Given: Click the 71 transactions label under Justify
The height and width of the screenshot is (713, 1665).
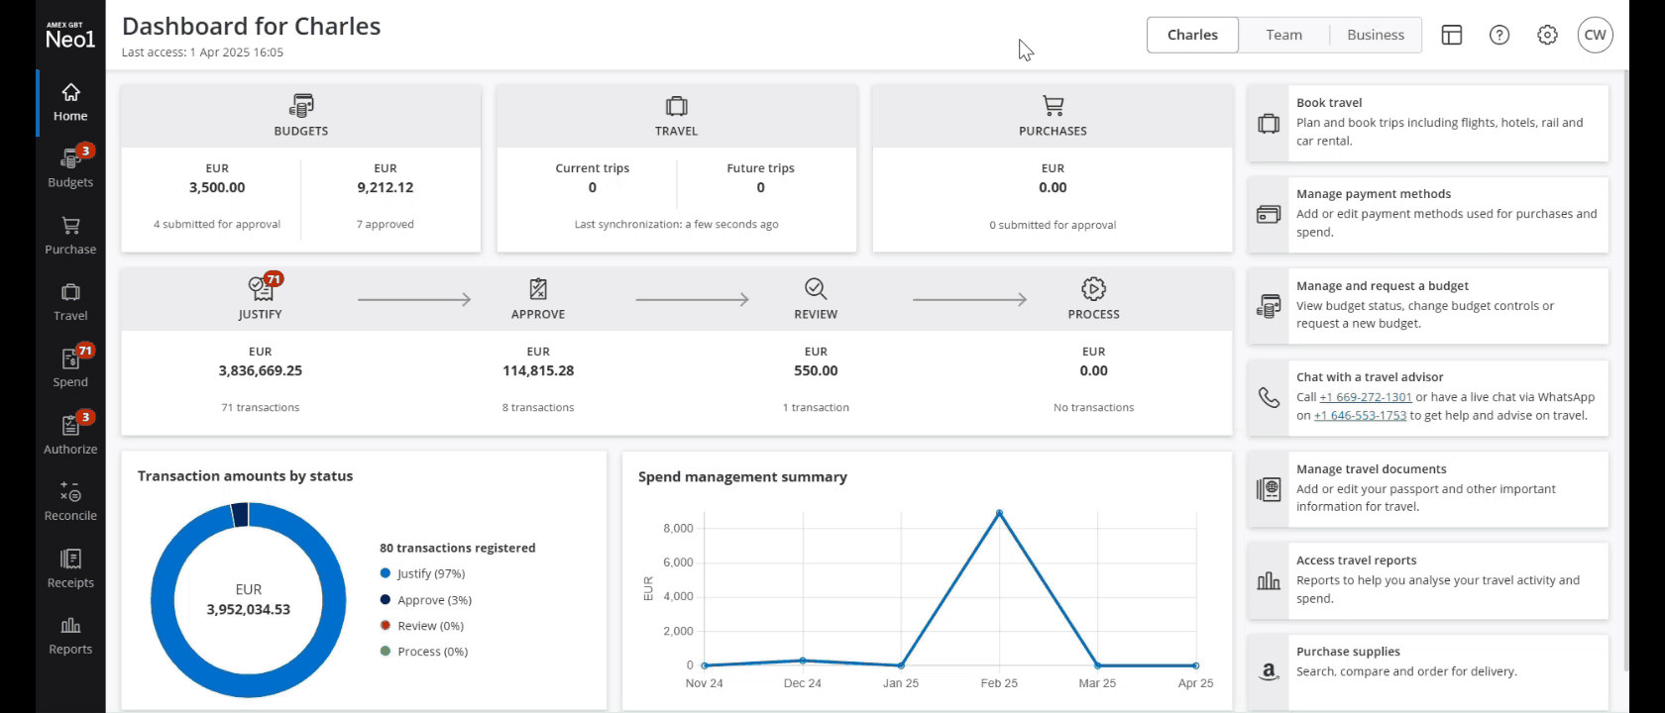Looking at the screenshot, I should coord(261,407).
